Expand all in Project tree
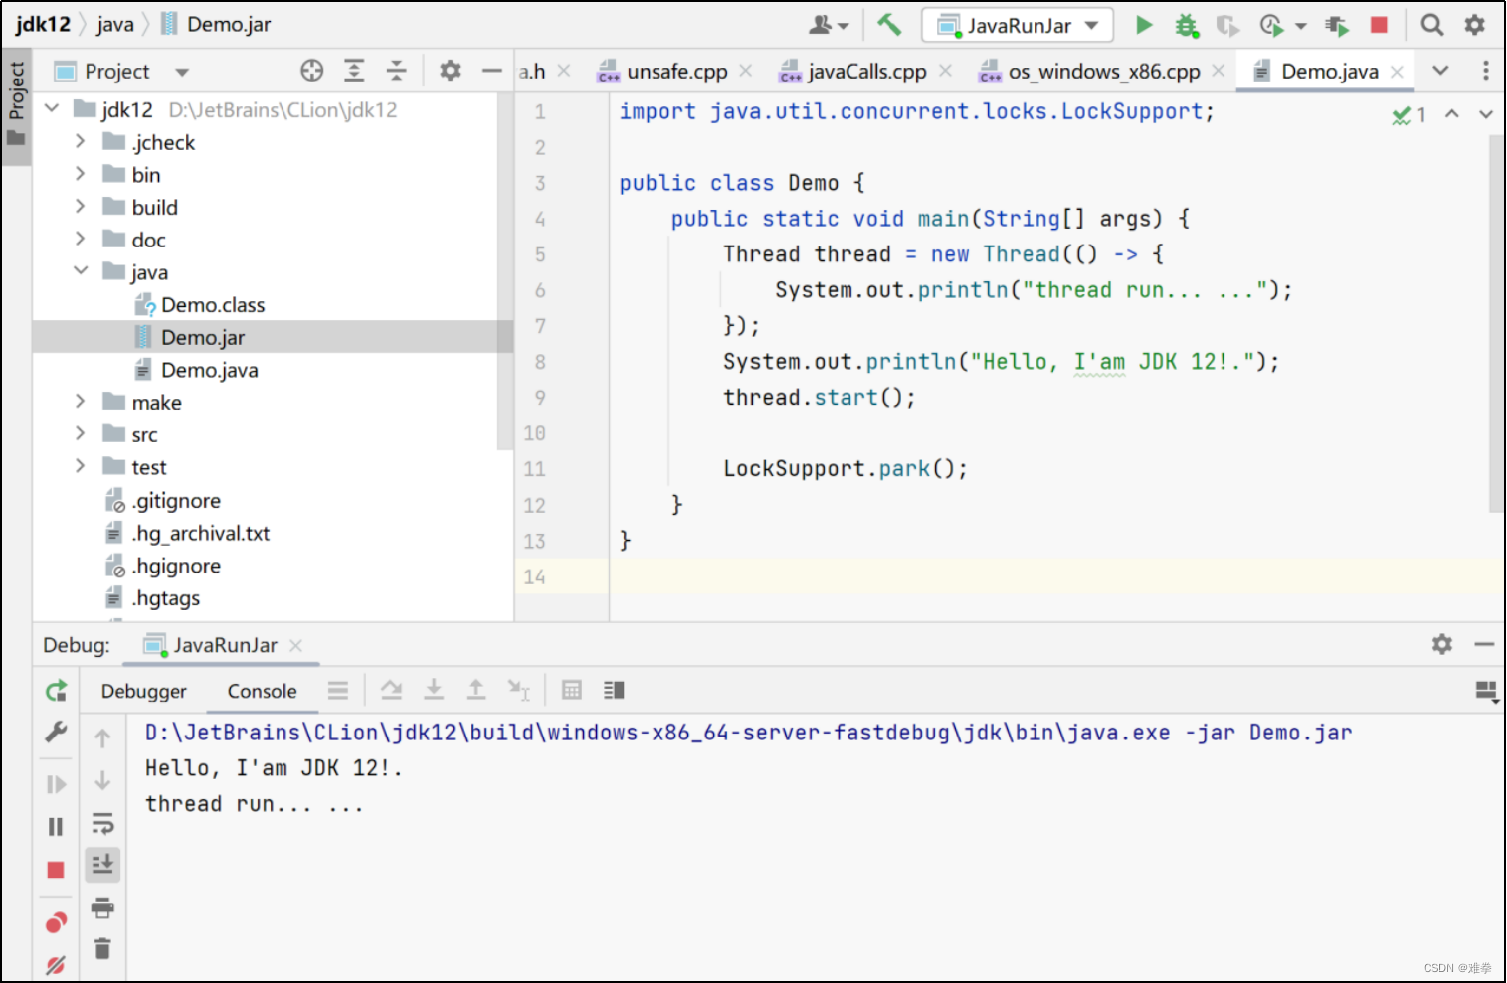Screen dimensions: 1507x983 [354, 71]
